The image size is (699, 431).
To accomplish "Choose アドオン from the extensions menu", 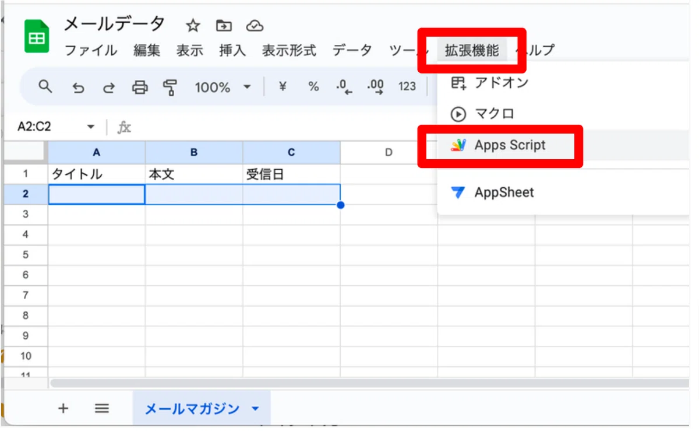I will 563,83.
